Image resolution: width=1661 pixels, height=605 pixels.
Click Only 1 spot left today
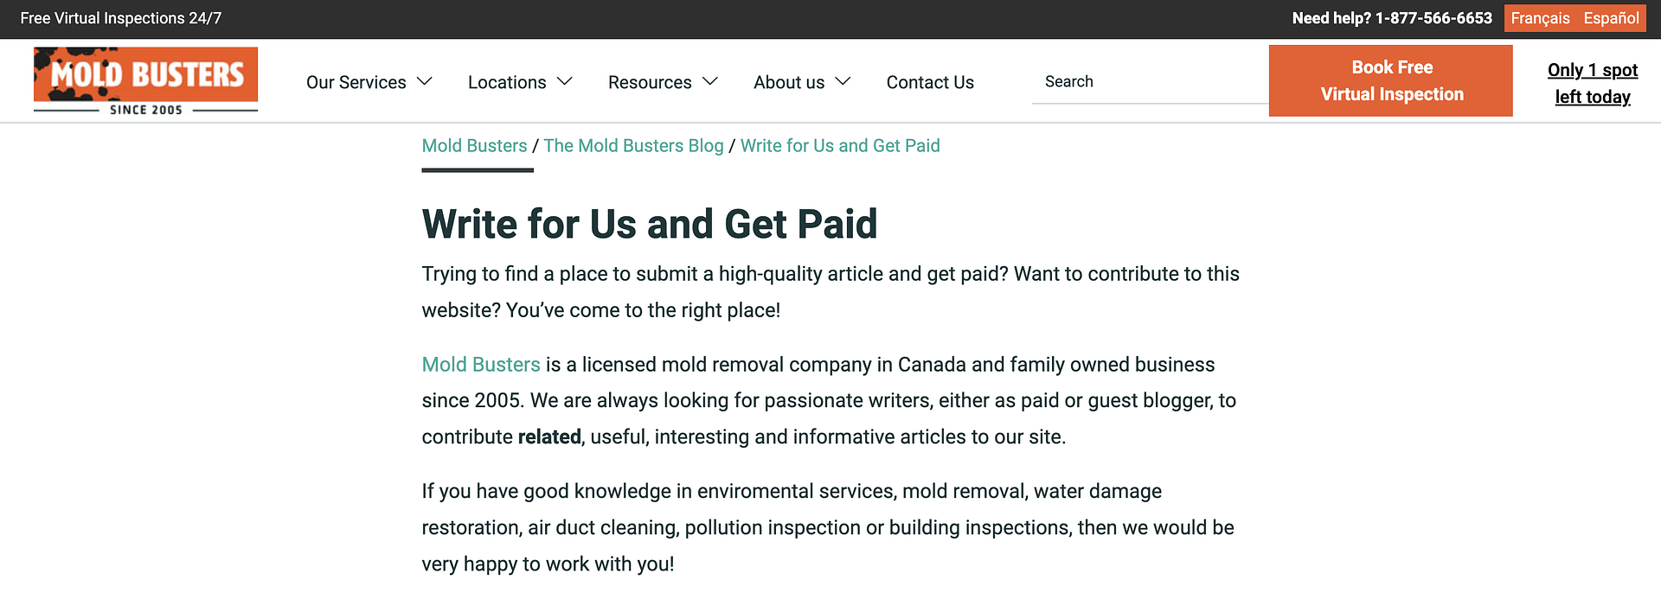(1593, 83)
